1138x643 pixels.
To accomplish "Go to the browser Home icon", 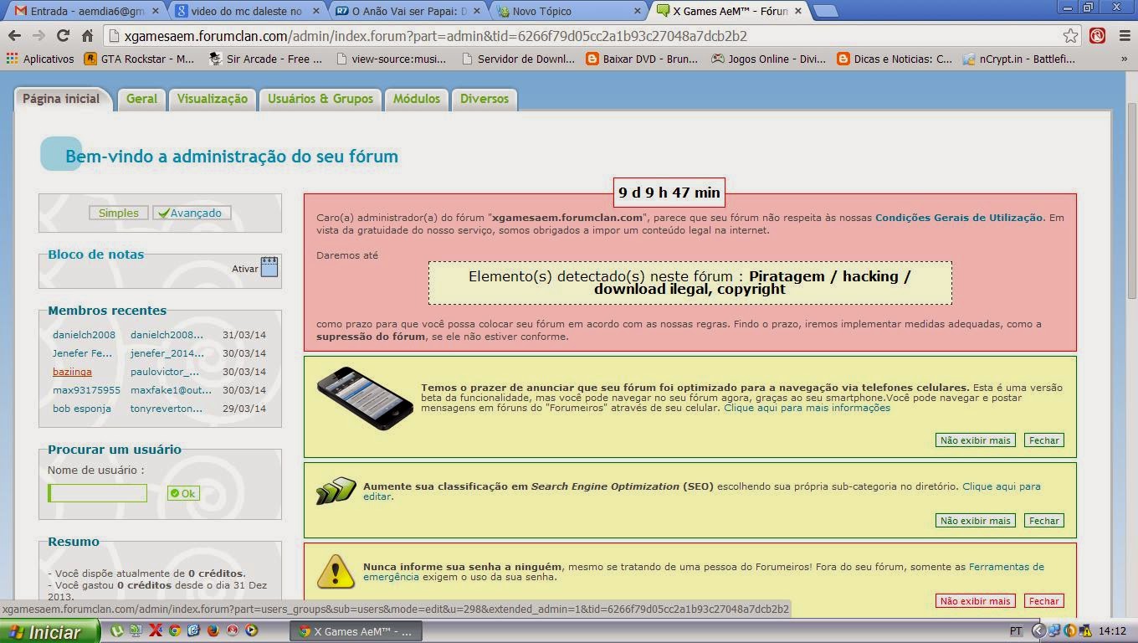I will click(x=87, y=36).
